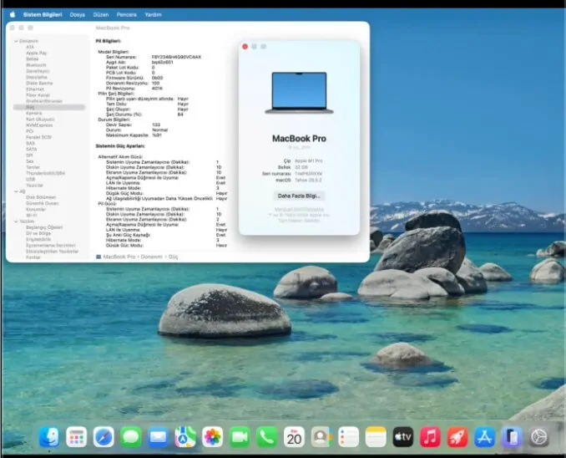Screen dimensions: 566x458
Task: Open System Settings gear in Dock
Action: click(x=539, y=437)
